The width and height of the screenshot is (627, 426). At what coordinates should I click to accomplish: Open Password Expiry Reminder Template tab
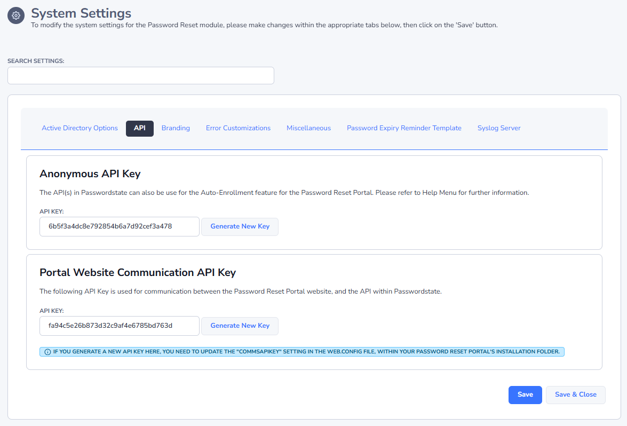click(404, 128)
